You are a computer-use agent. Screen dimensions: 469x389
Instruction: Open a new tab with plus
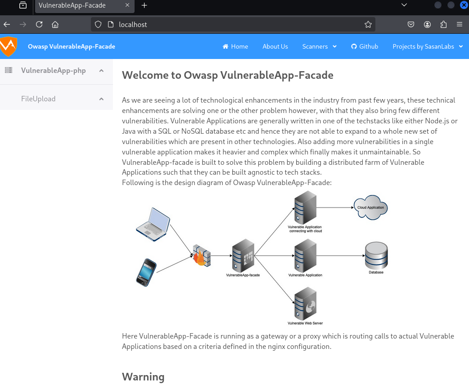pyautogui.click(x=144, y=5)
